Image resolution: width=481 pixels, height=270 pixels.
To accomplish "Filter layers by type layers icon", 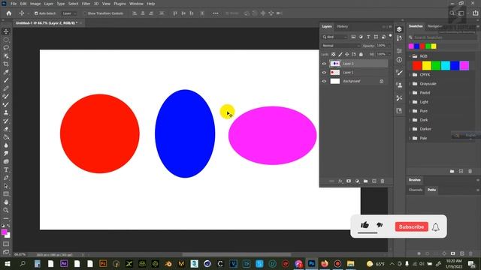I will (x=368, y=37).
